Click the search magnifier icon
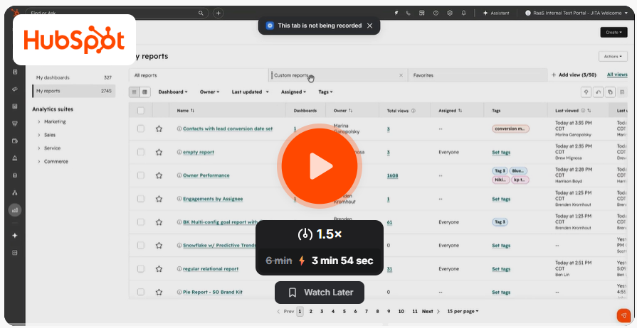This screenshot has height=328, width=637. point(201,13)
